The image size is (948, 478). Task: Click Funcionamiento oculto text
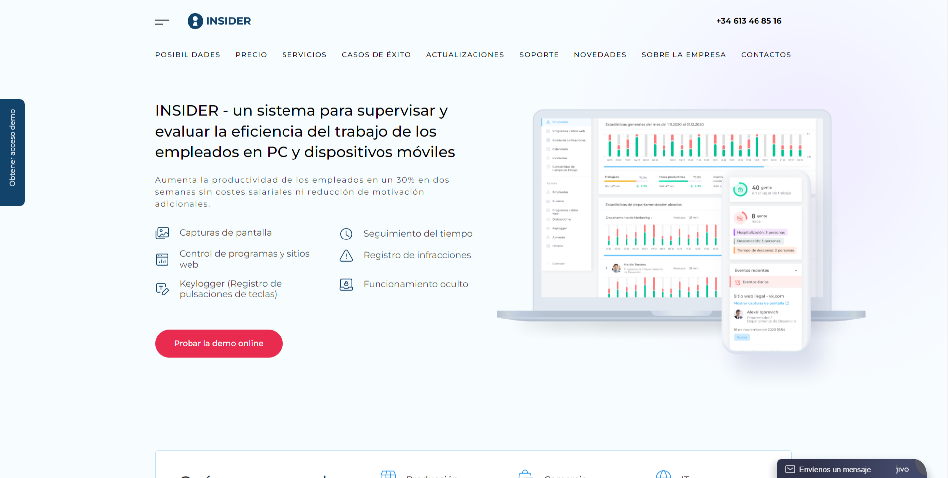click(415, 284)
